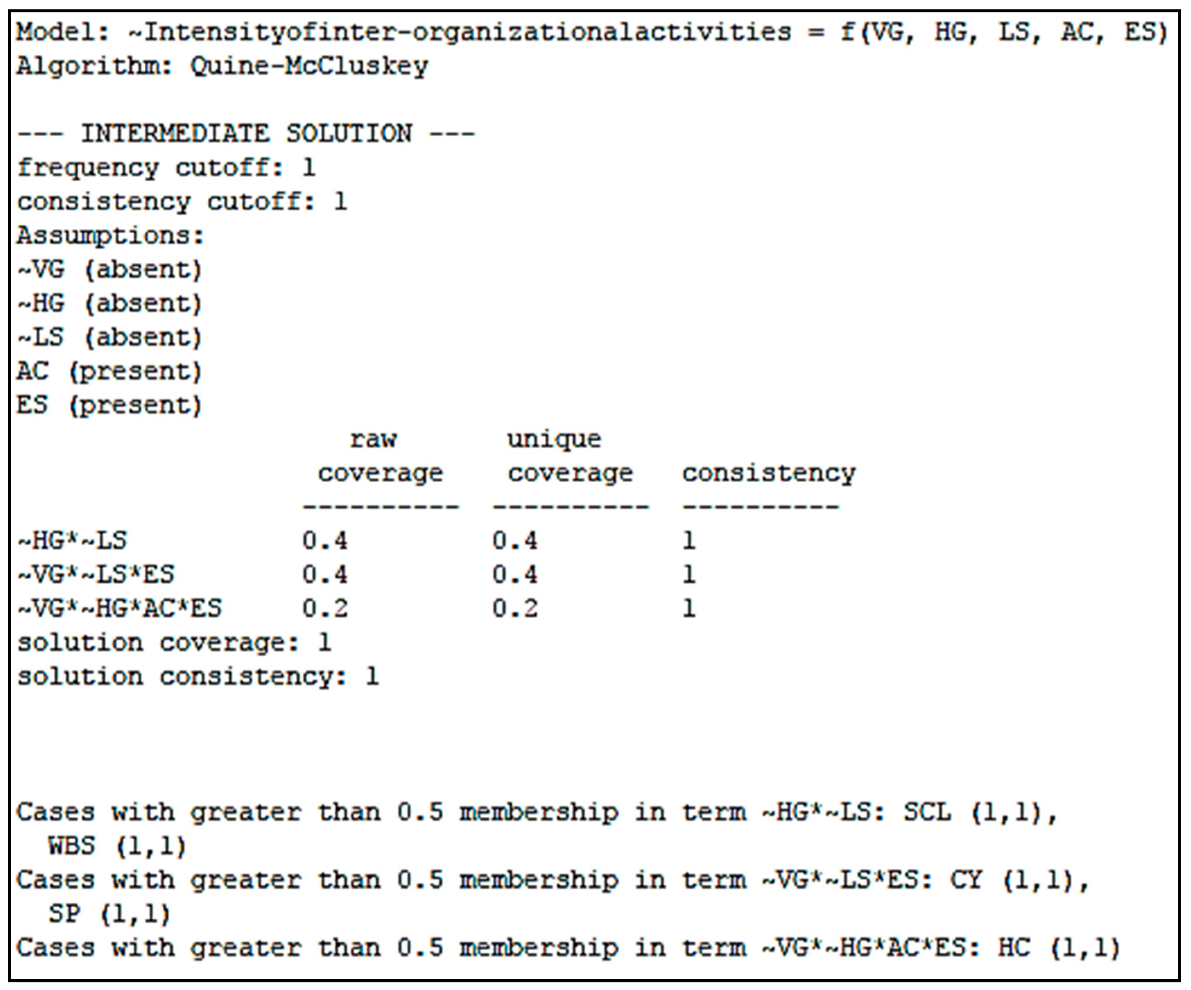Click the INTERMEDIATE SOLUTION heading
The height and width of the screenshot is (990, 1191).
click(245, 134)
